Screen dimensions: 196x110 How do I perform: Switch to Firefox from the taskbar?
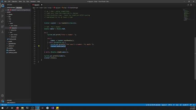[x=17, y=108]
